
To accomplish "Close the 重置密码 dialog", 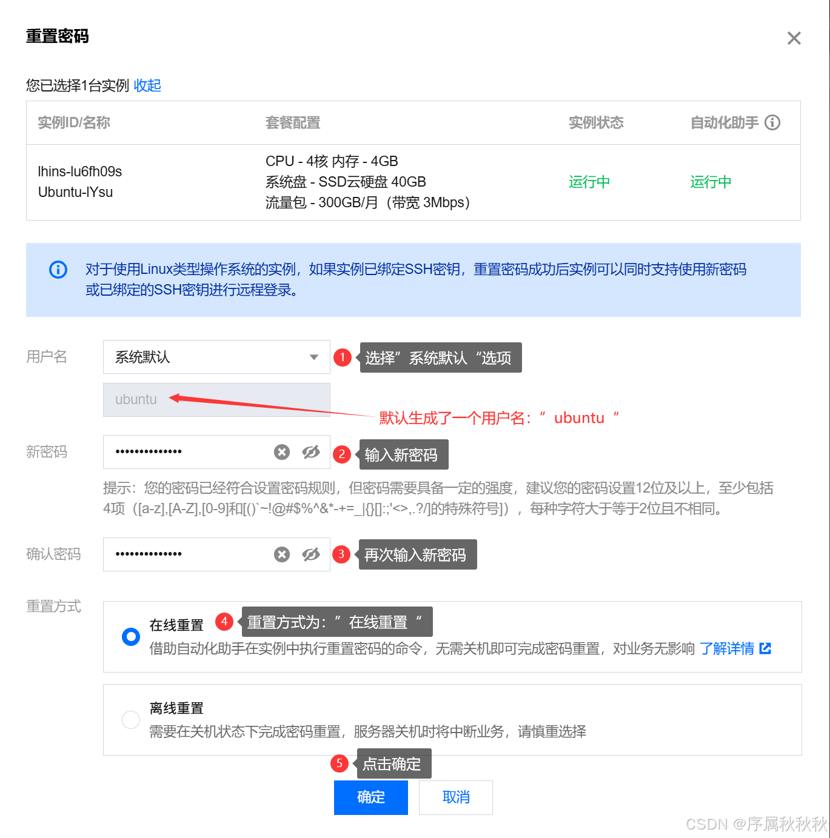I will [x=794, y=38].
